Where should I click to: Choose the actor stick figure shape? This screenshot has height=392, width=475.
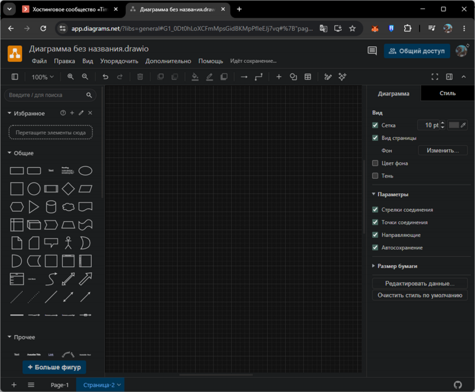click(68, 243)
